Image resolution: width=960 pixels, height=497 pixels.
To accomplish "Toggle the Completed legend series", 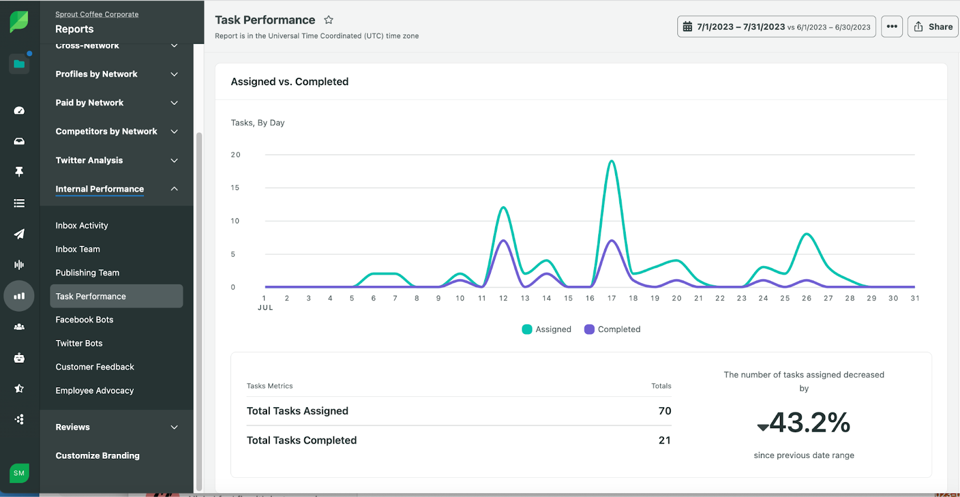I will point(612,329).
